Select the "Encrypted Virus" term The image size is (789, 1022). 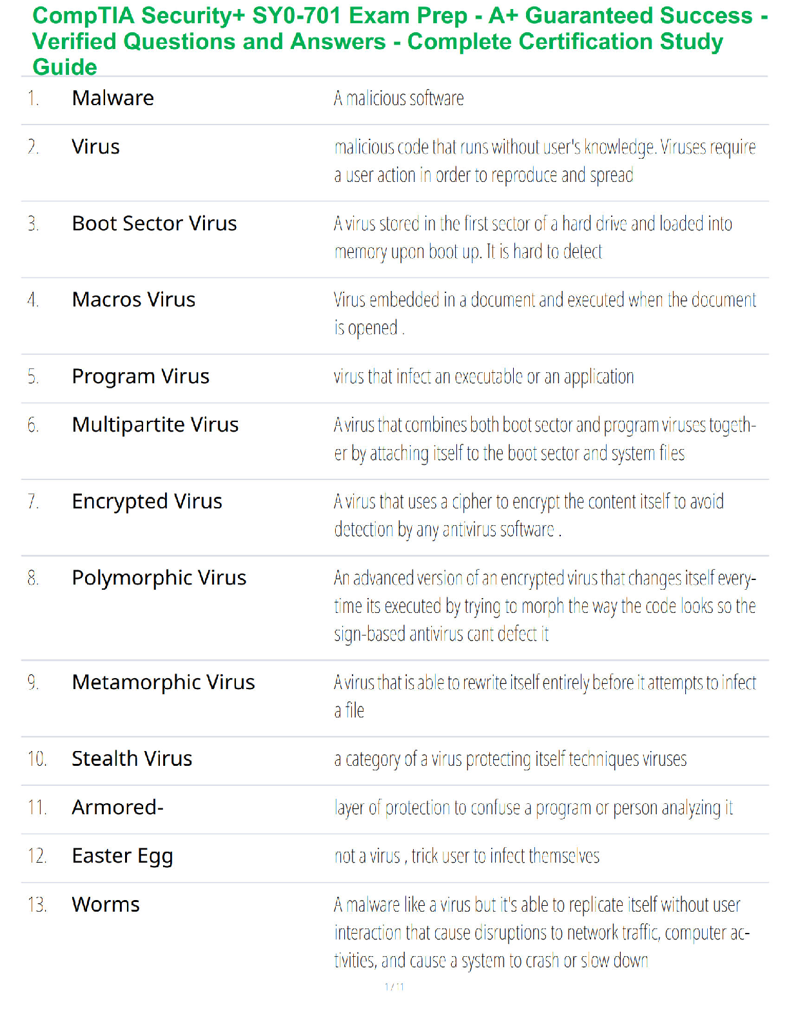[x=147, y=501]
